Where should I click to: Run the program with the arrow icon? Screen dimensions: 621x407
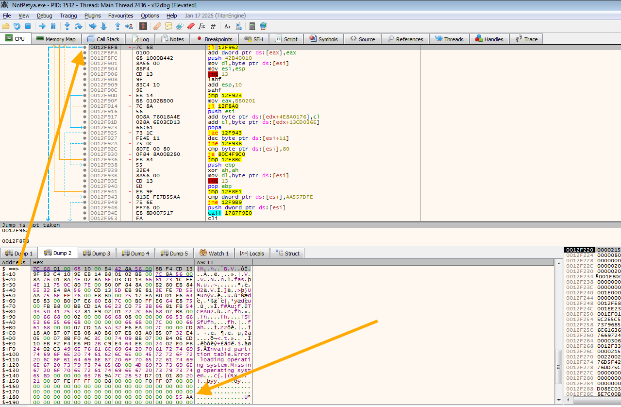coord(42,26)
